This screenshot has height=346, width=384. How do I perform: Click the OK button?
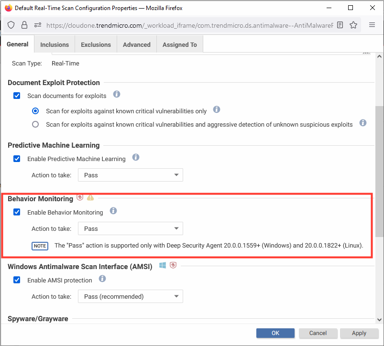pyautogui.click(x=275, y=333)
